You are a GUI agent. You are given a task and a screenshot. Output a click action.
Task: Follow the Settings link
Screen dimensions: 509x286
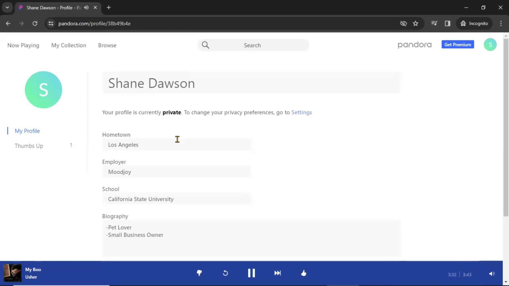[302, 112]
